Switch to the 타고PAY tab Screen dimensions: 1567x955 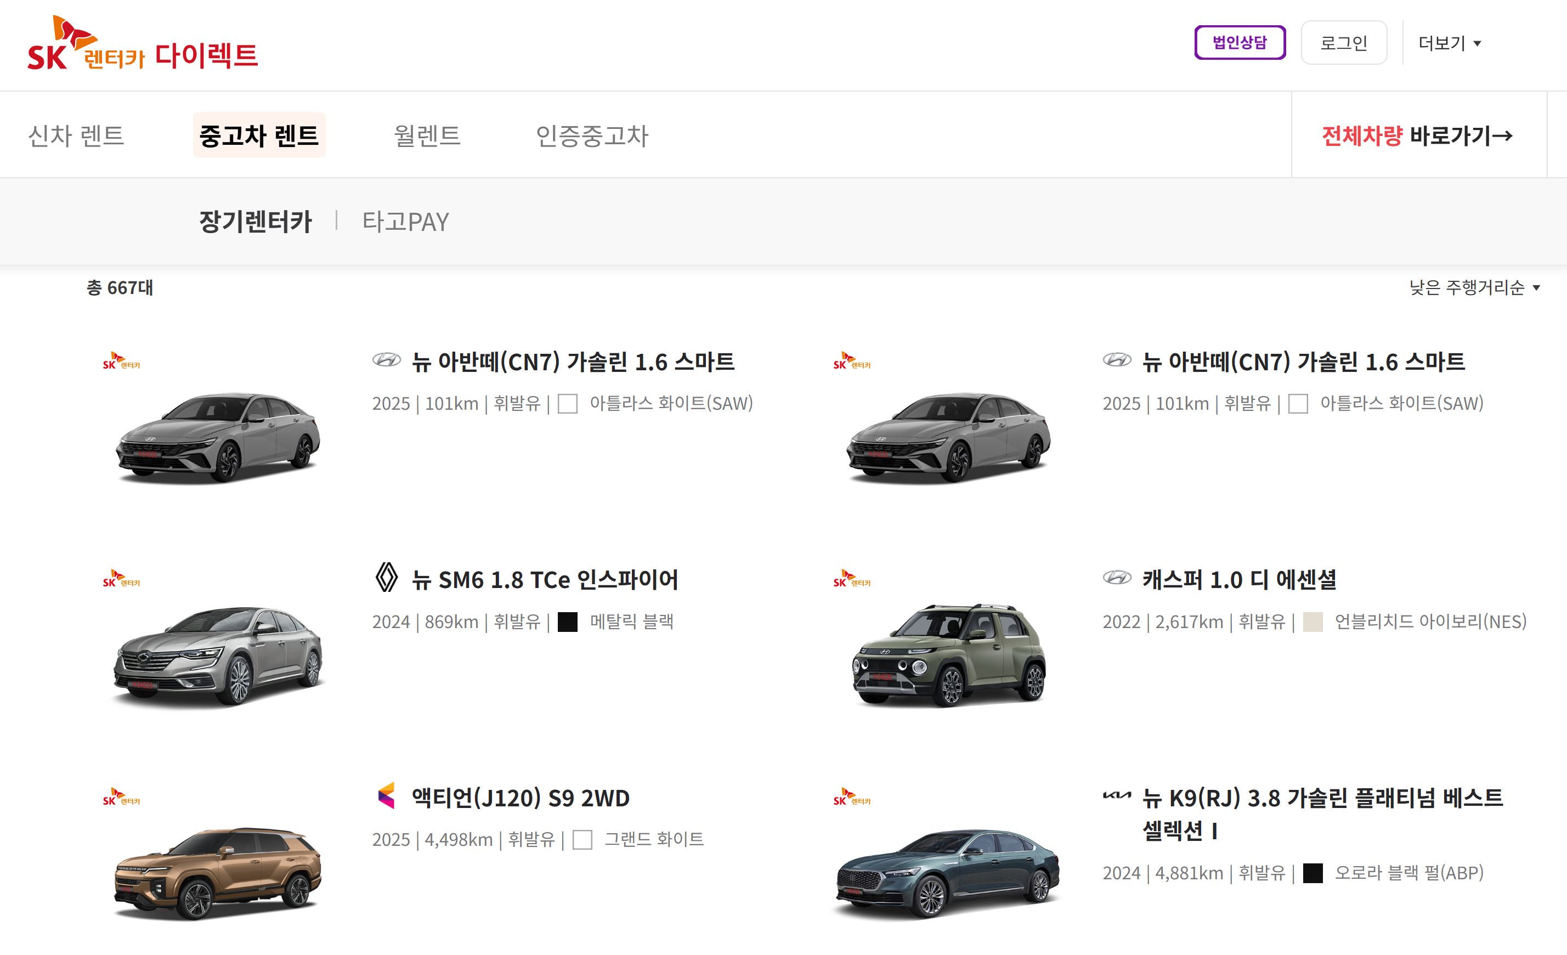405,221
